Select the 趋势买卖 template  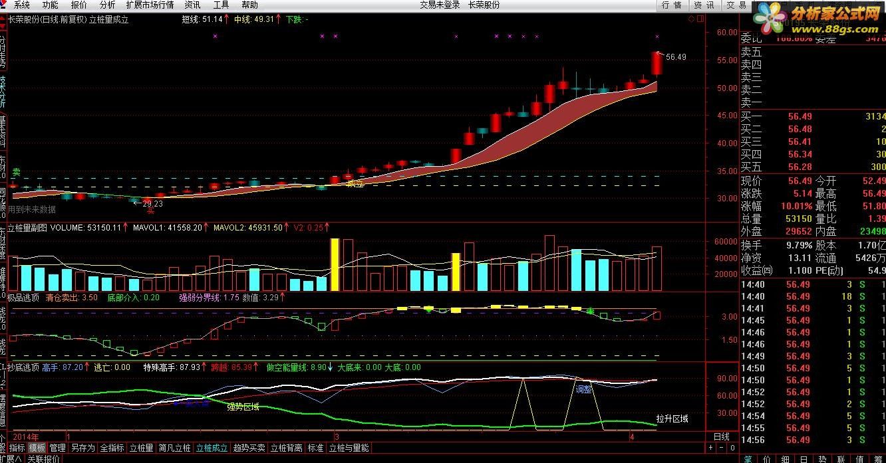click(x=249, y=448)
